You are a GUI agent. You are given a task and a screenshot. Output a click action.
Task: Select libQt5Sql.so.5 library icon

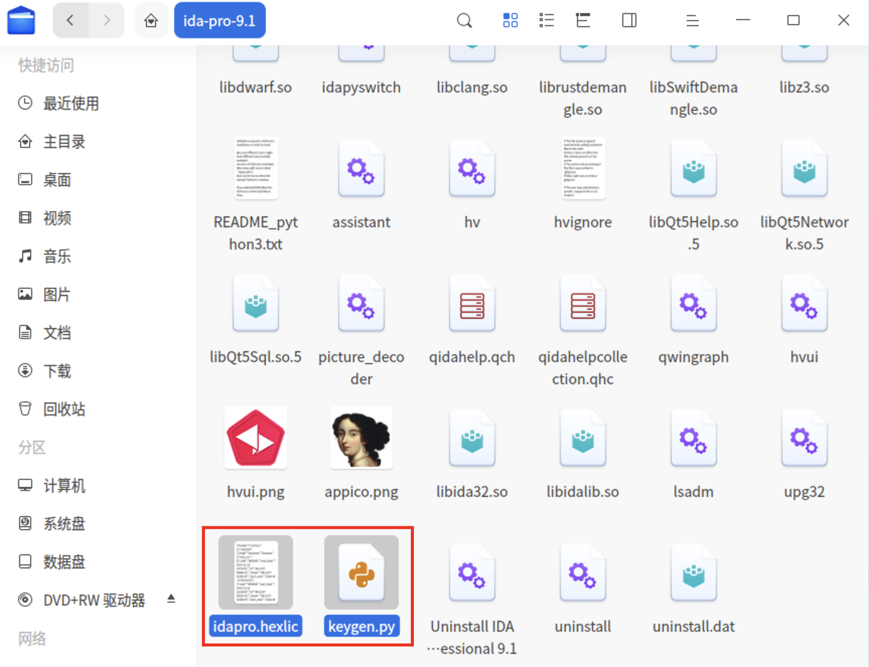click(x=256, y=303)
